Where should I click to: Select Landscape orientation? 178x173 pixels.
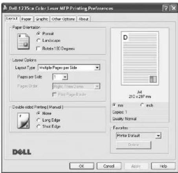pyautogui.click(x=39, y=40)
